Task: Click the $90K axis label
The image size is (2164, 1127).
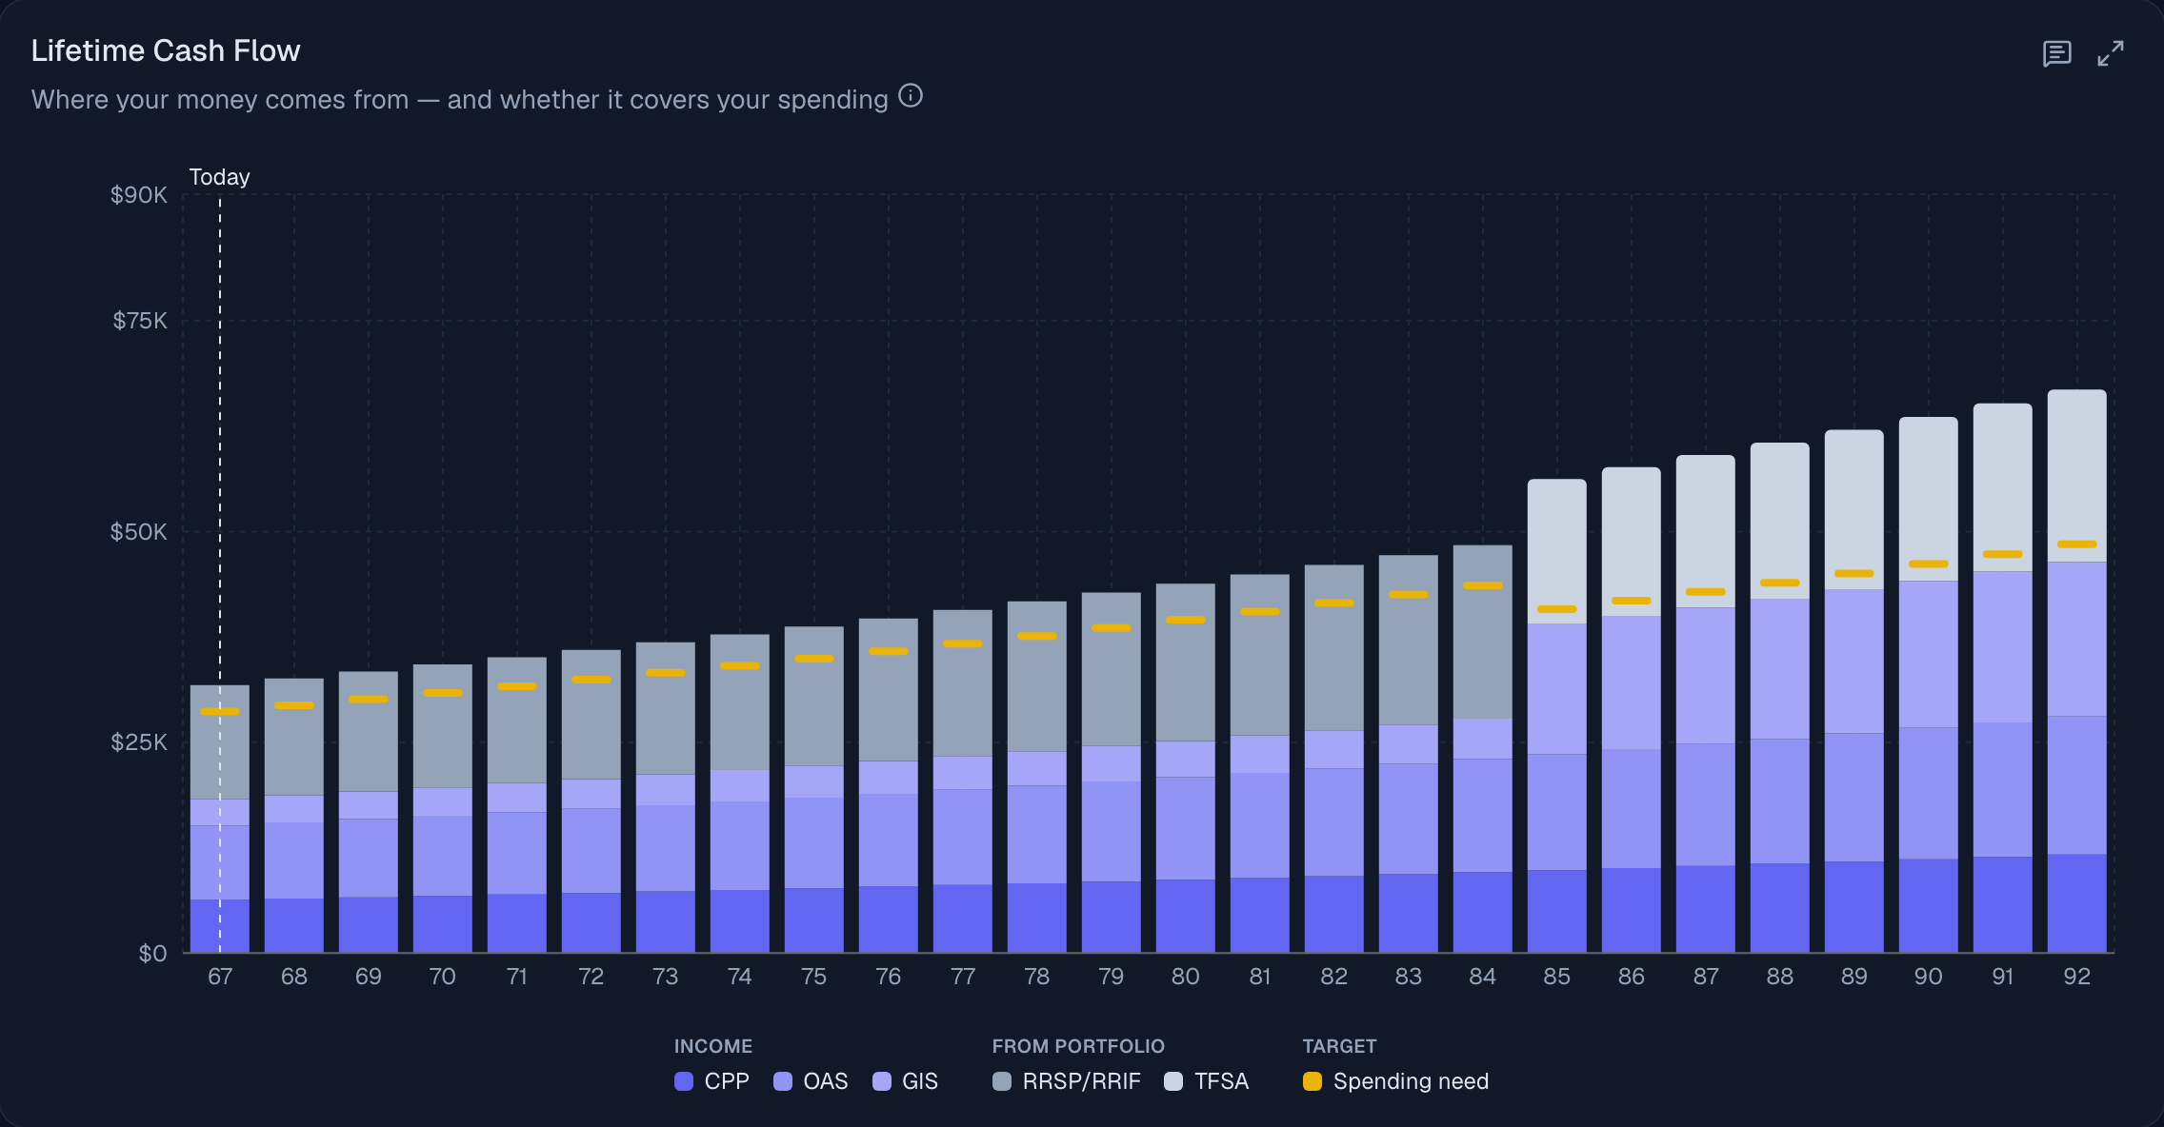Action: point(139,195)
